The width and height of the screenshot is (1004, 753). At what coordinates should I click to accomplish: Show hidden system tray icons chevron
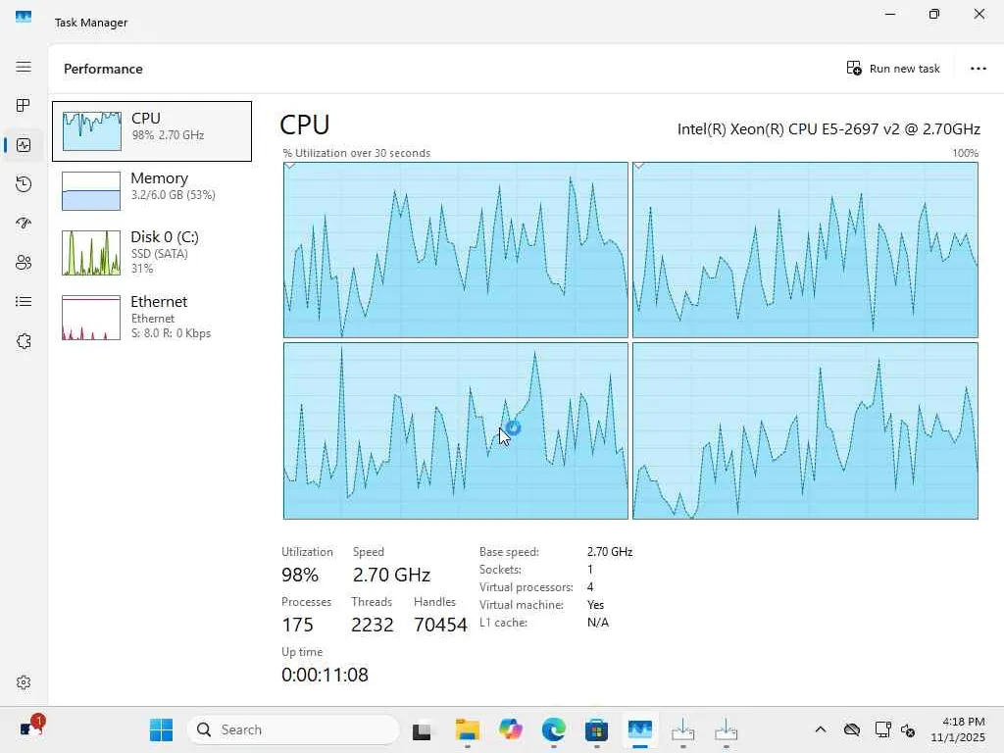click(x=821, y=729)
